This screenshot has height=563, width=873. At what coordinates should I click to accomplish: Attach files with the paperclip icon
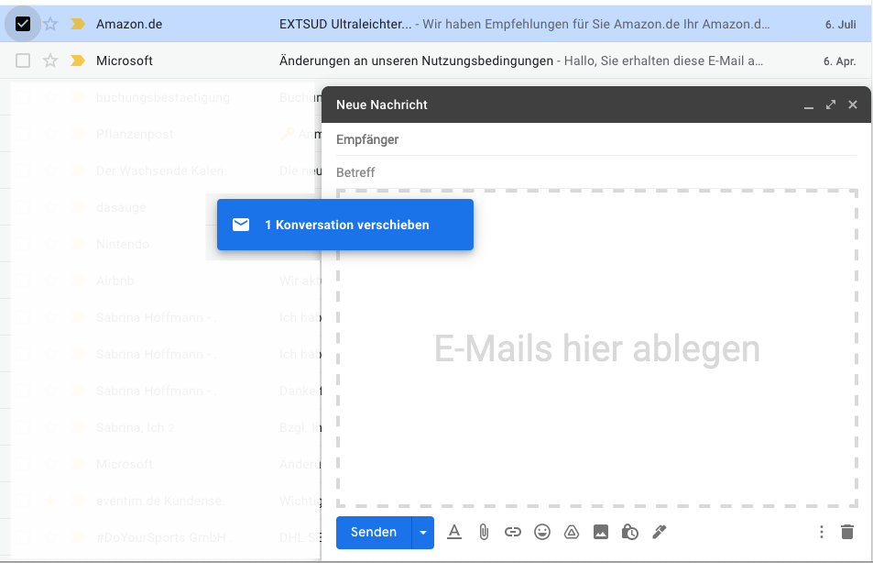pos(484,533)
